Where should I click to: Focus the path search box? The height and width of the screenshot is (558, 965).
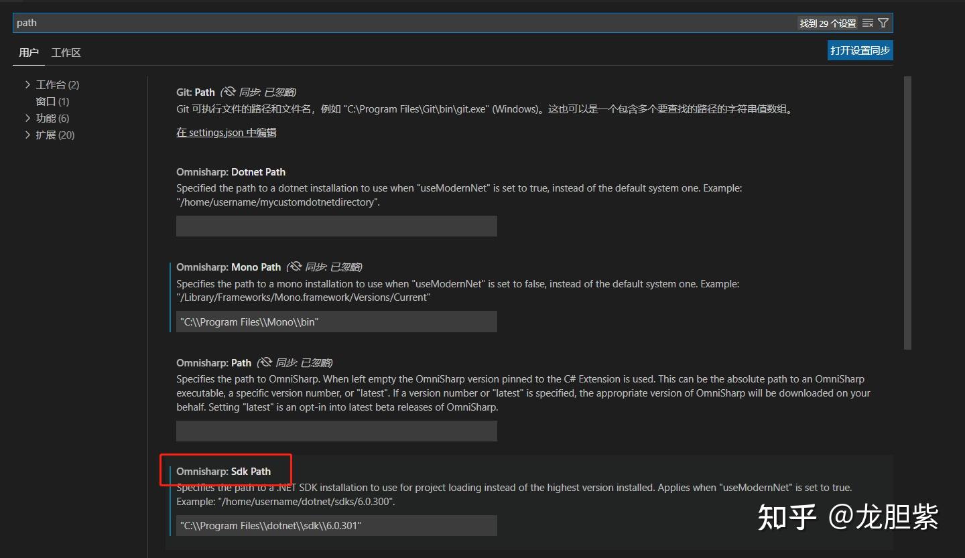click(x=268, y=22)
